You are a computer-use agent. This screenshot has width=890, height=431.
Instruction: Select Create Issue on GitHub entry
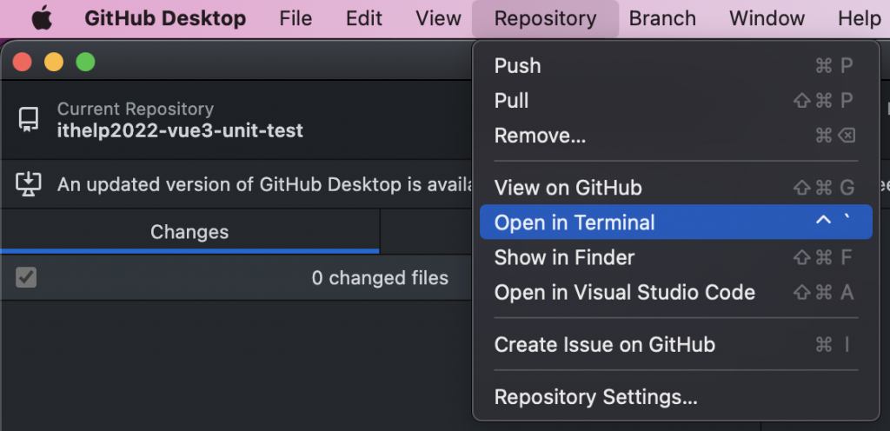(x=604, y=345)
